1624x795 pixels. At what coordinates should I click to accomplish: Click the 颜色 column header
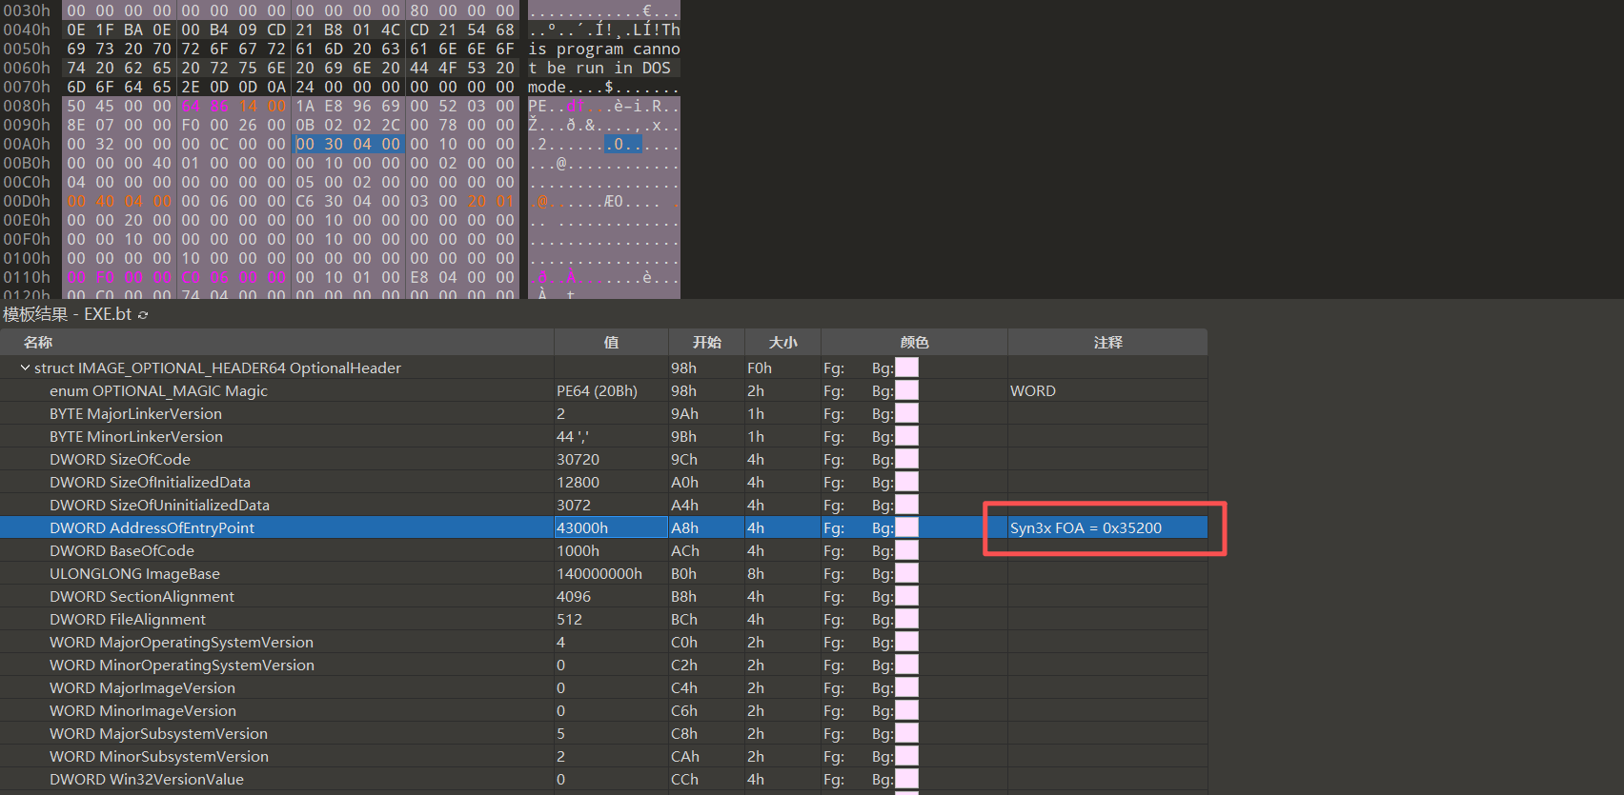tap(914, 342)
